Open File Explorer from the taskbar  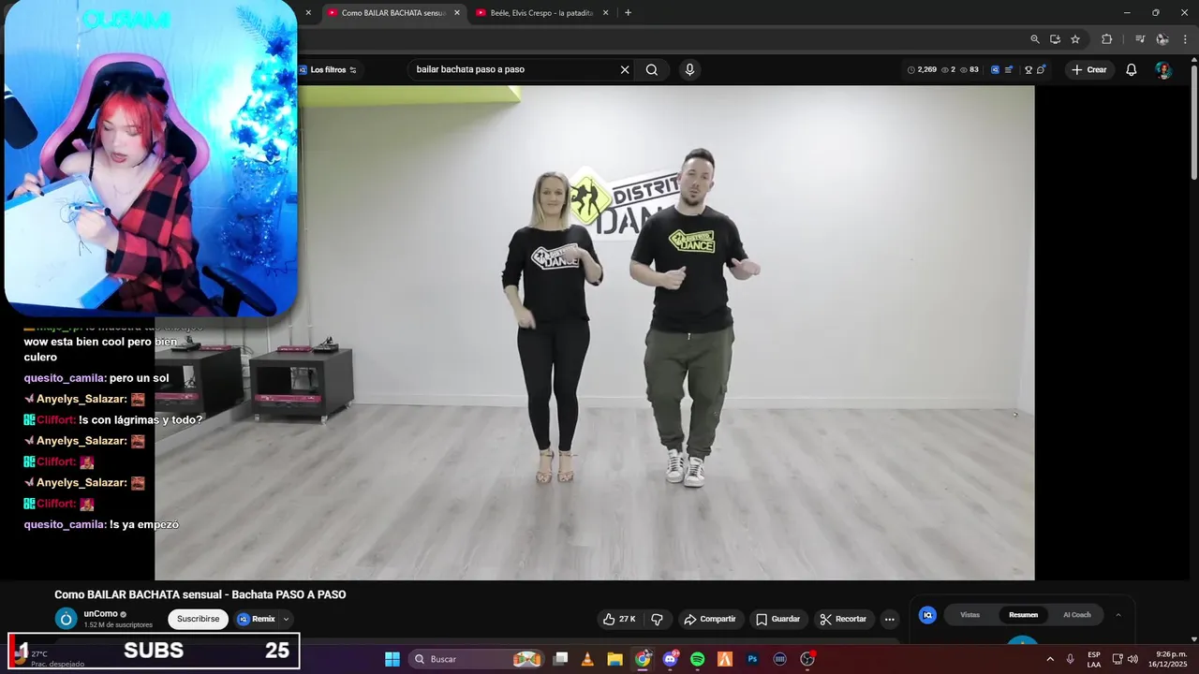click(614, 659)
